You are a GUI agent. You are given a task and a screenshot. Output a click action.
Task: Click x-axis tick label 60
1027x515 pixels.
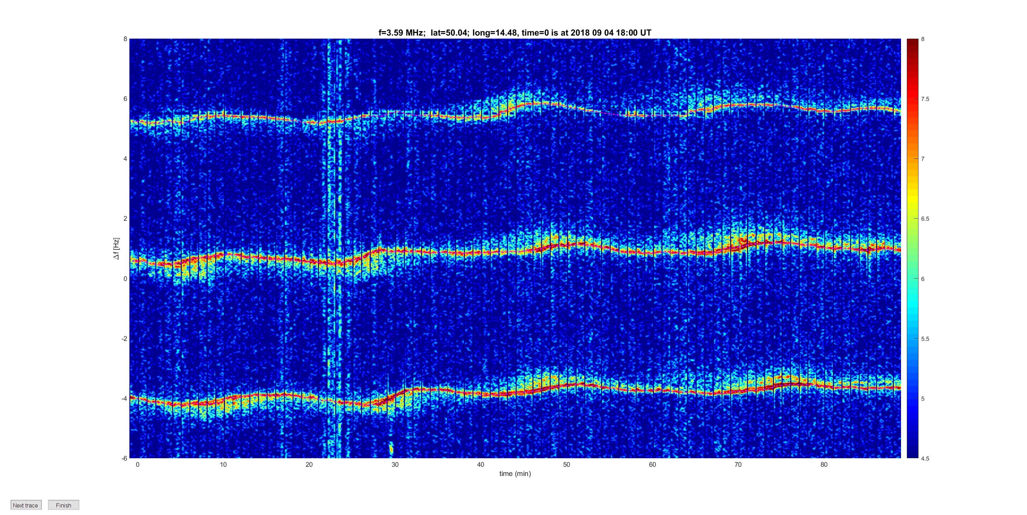tap(652, 464)
